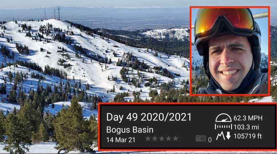
Task: Click the mountain vertical descent icon
Action: click(224, 136)
